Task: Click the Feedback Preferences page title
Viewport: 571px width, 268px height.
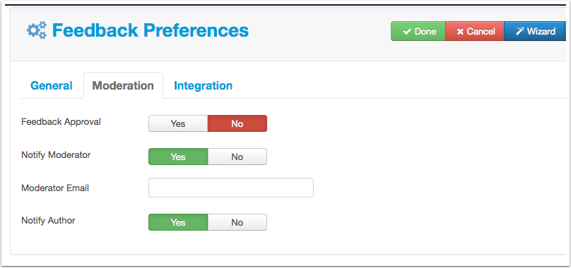Action: point(151,30)
